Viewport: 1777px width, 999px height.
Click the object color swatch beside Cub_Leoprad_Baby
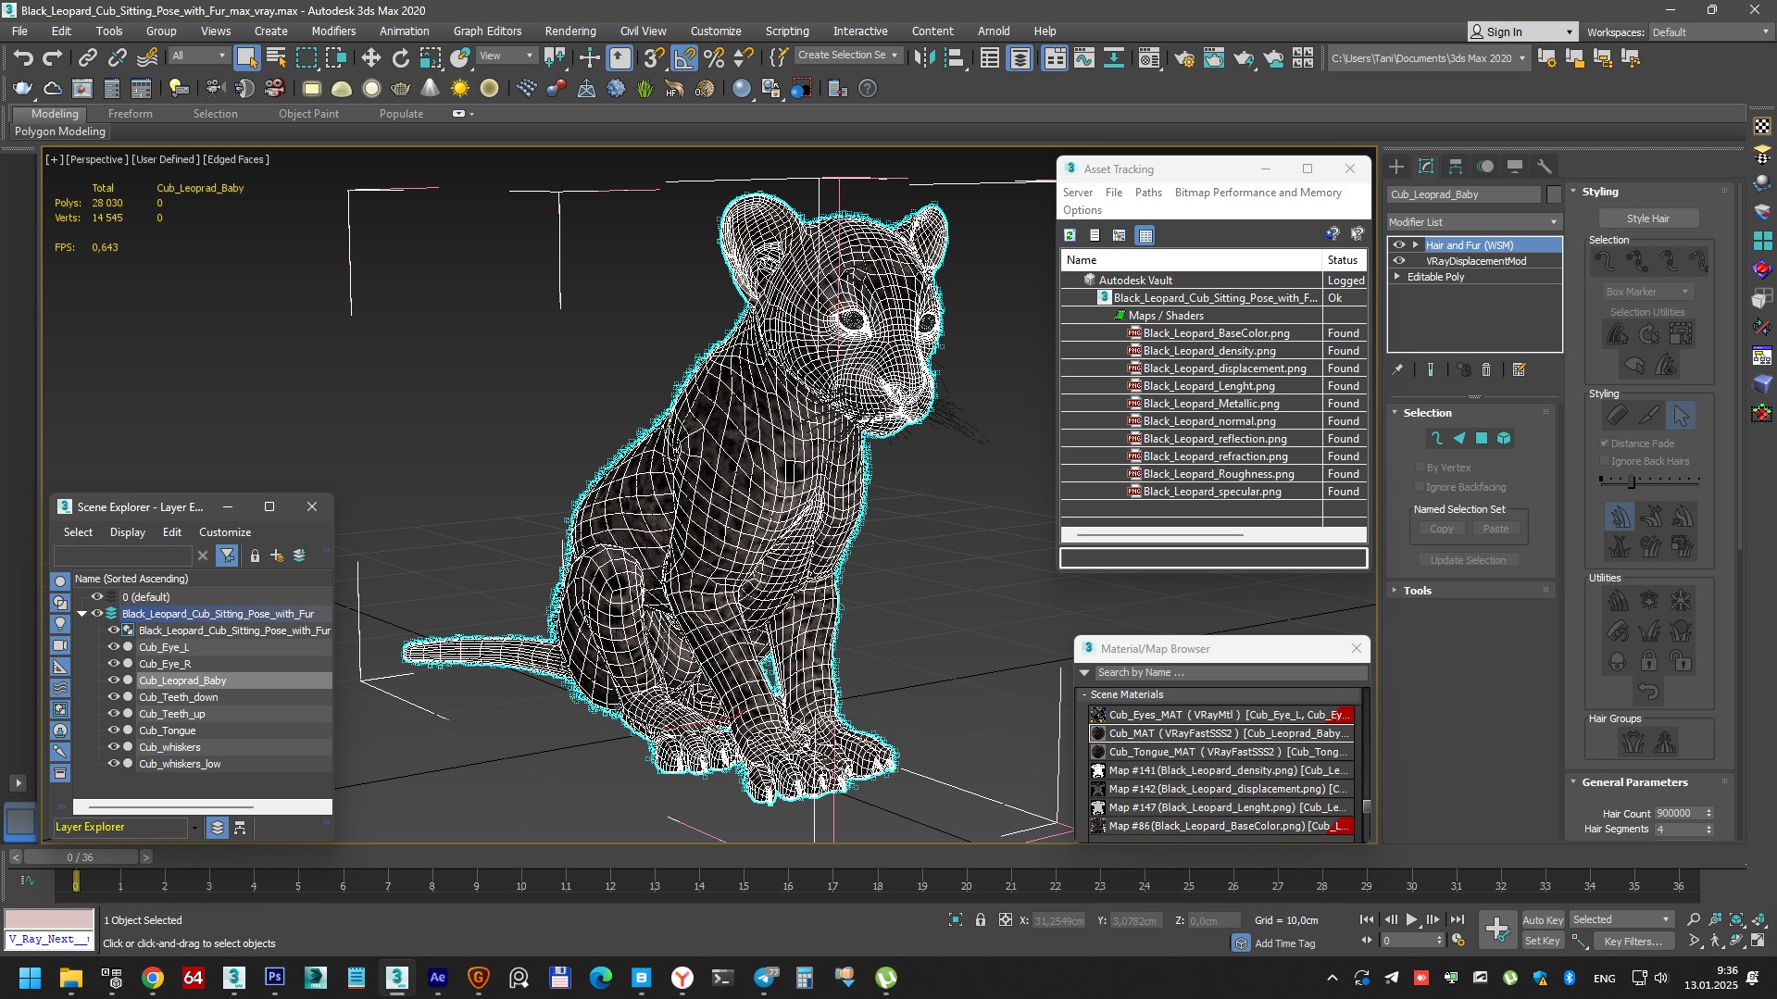click(1554, 194)
